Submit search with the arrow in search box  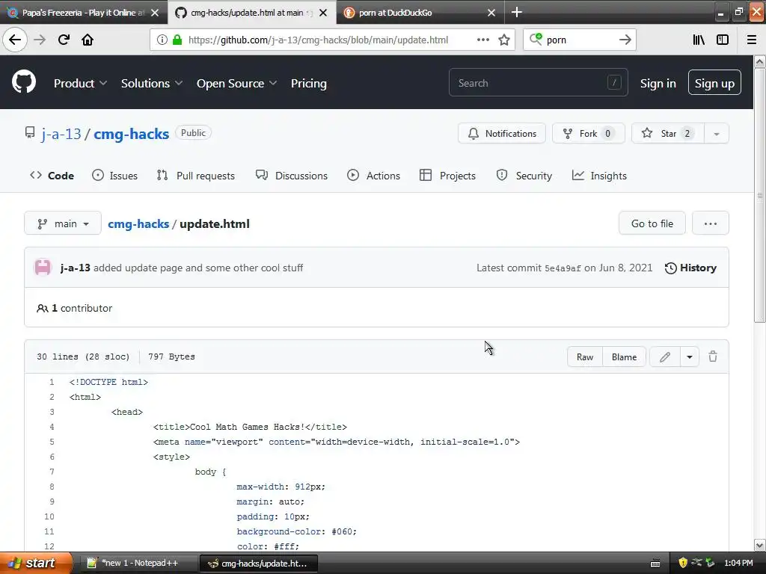click(x=625, y=40)
